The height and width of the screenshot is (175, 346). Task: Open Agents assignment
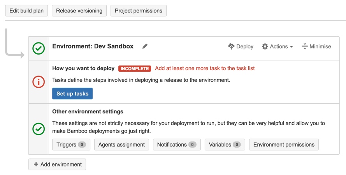(x=121, y=145)
